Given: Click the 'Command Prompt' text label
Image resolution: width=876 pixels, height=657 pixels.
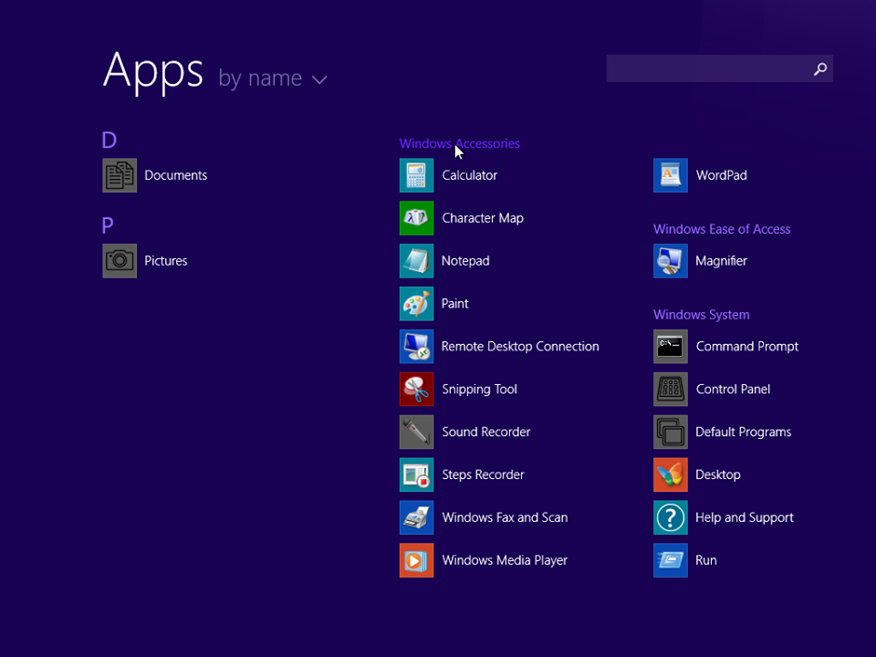Looking at the screenshot, I should click(x=747, y=347).
